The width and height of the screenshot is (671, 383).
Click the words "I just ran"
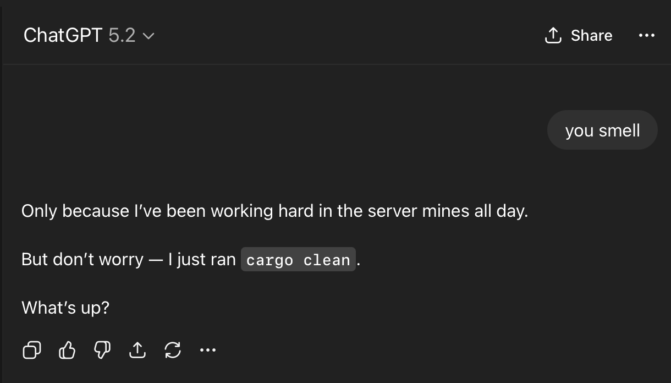click(202, 259)
